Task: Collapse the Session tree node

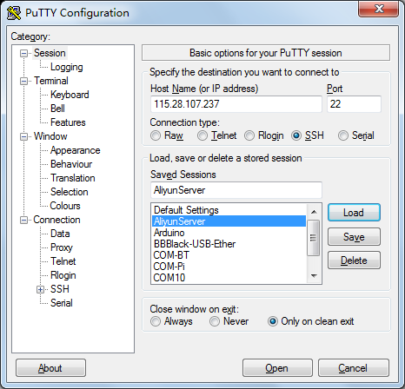Action: coord(23,53)
